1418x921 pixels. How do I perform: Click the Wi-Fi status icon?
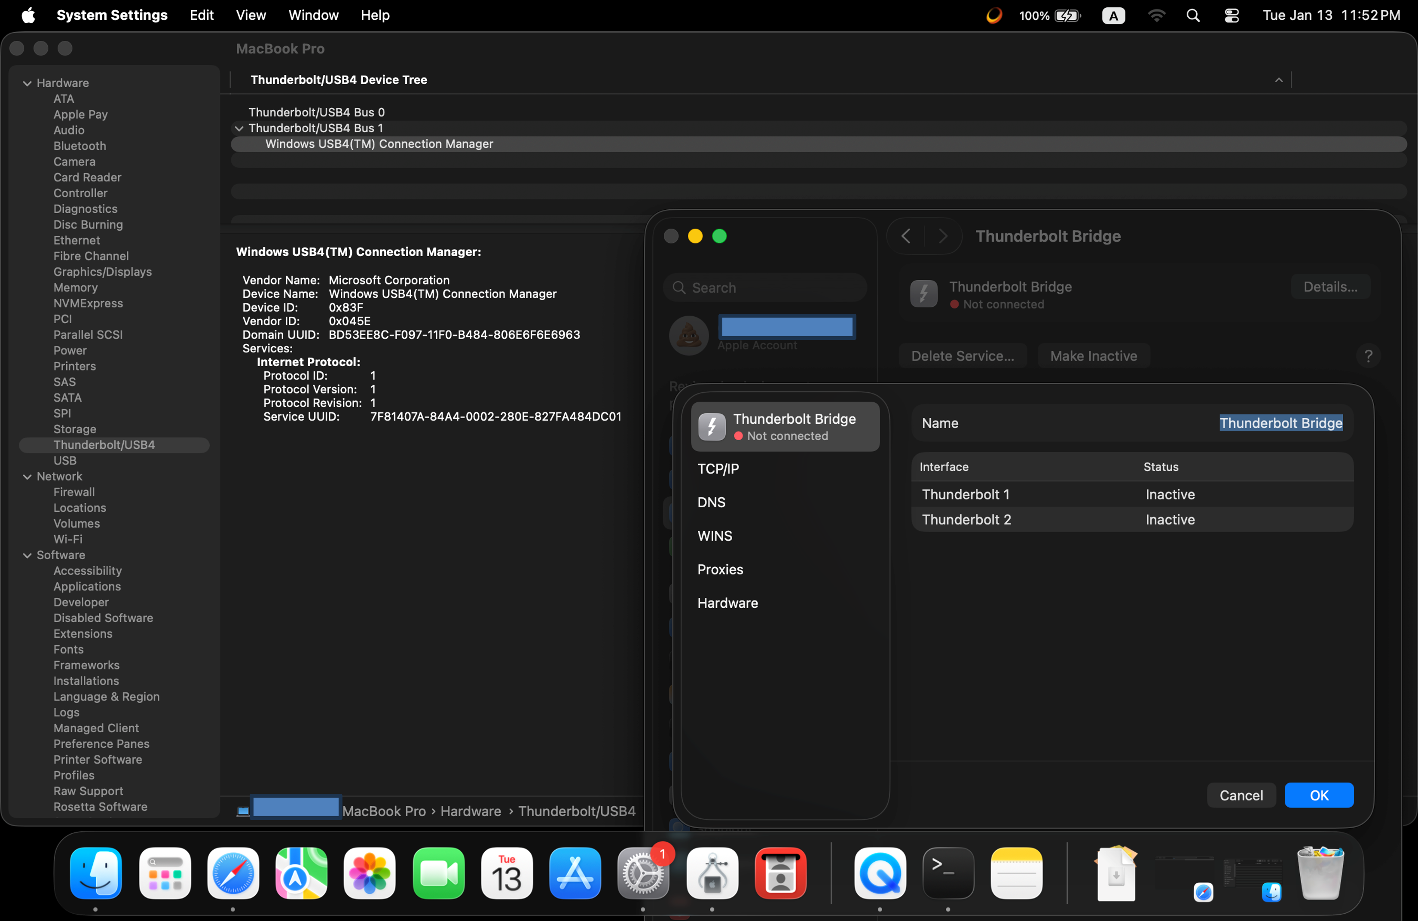point(1156,15)
